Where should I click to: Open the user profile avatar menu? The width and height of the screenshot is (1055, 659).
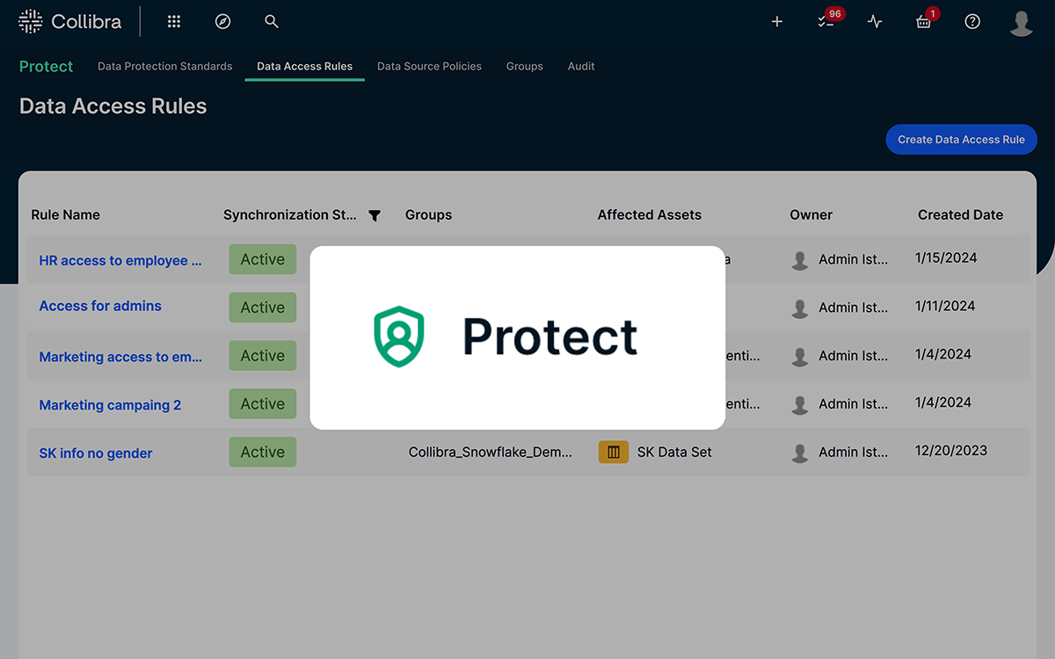pos(1021,21)
